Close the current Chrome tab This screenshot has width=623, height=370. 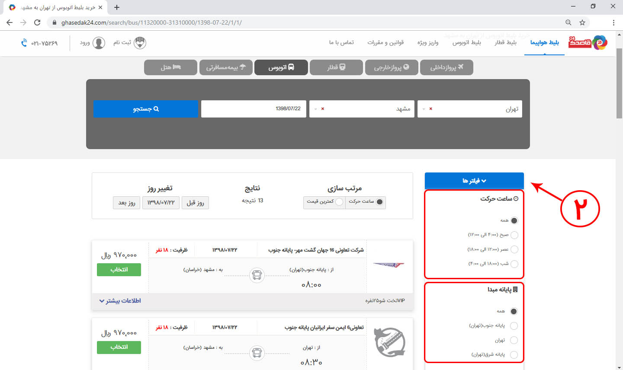click(100, 7)
